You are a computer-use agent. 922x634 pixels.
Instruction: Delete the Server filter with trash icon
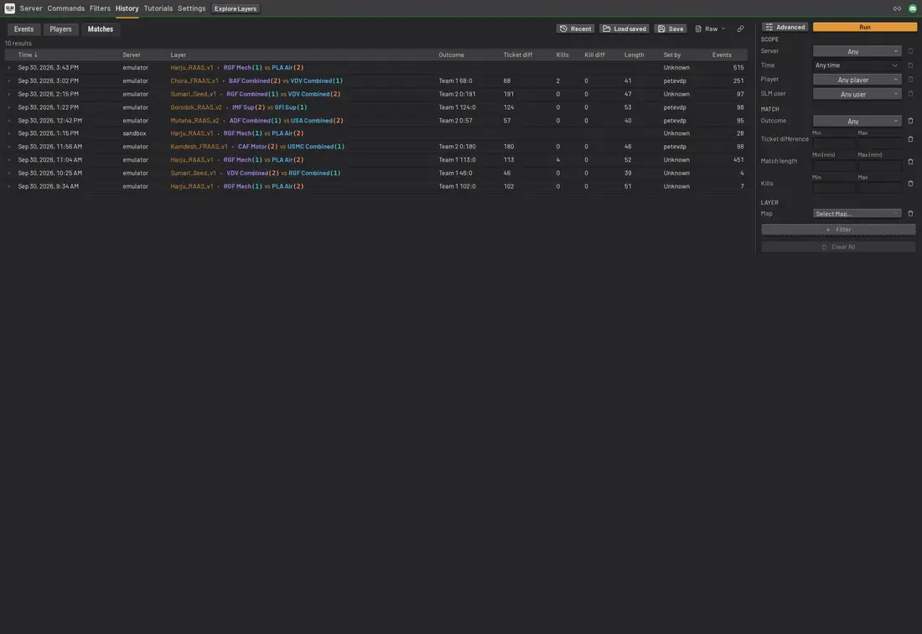tap(910, 51)
